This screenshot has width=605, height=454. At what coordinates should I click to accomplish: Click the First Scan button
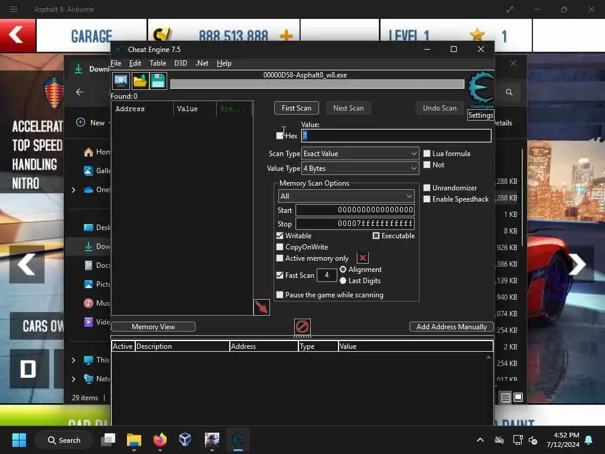coord(297,108)
